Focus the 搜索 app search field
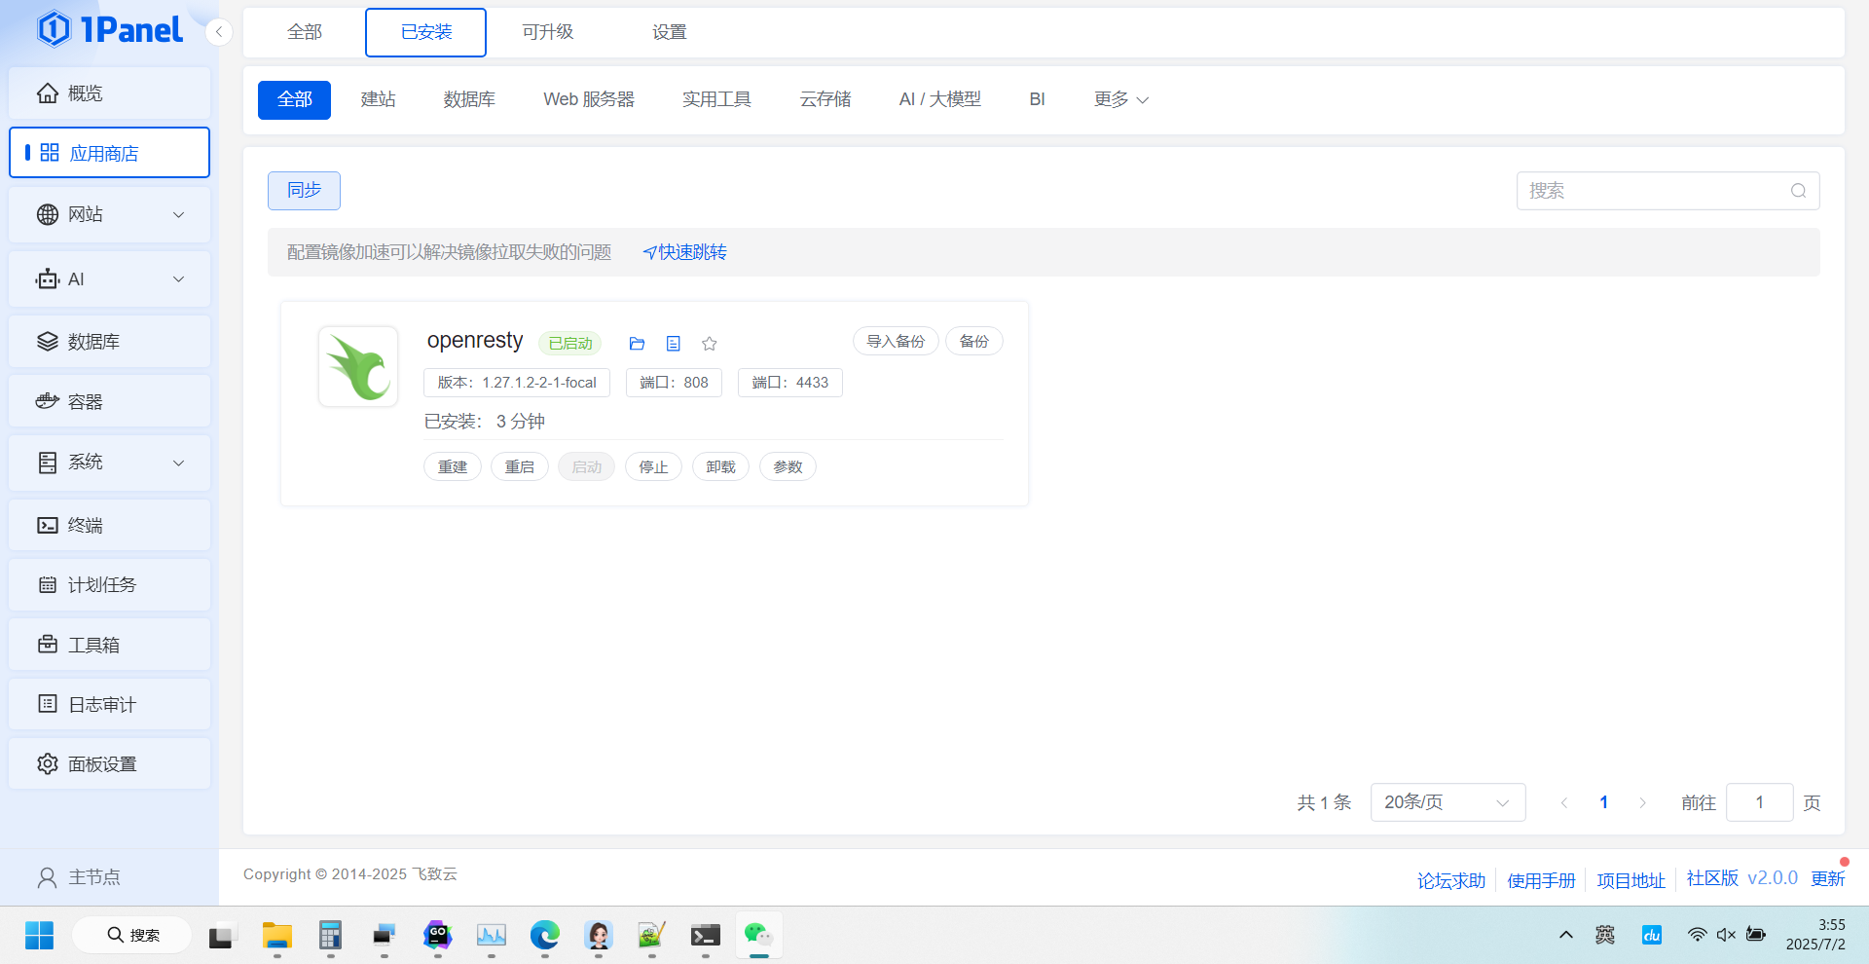 pyautogui.click(x=1667, y=191)
